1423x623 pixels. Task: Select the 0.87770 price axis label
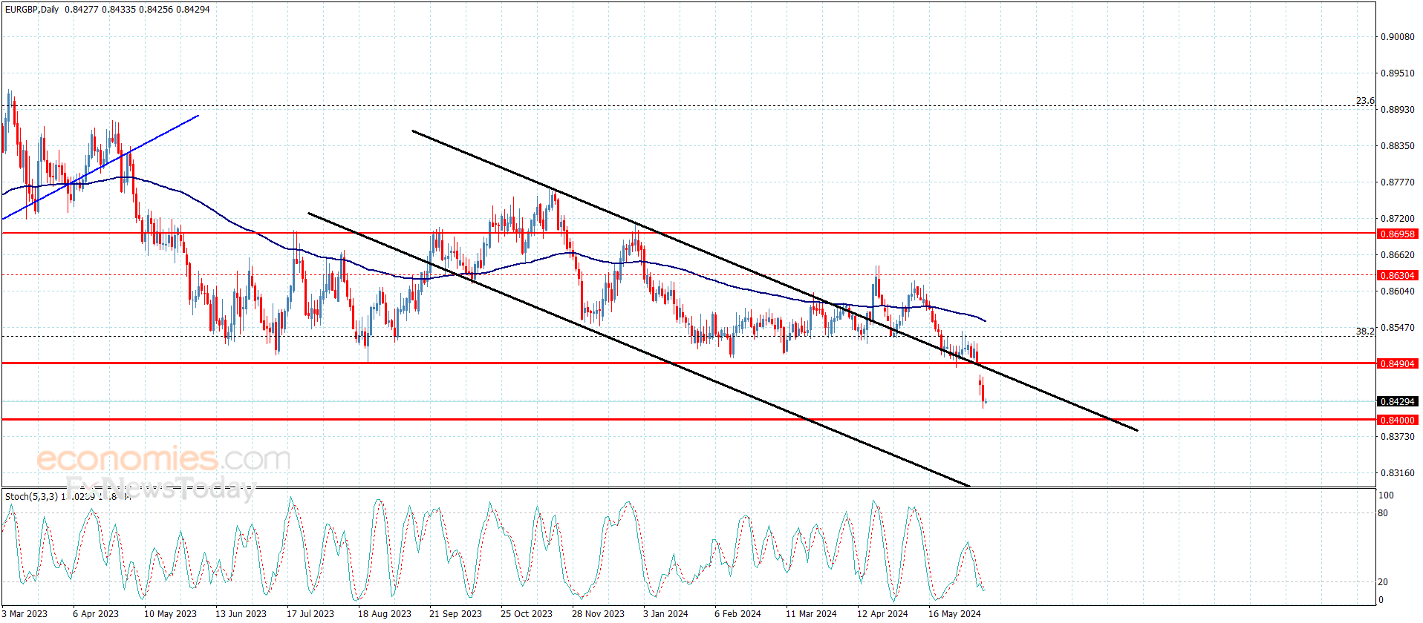(x=1397, y=182)
